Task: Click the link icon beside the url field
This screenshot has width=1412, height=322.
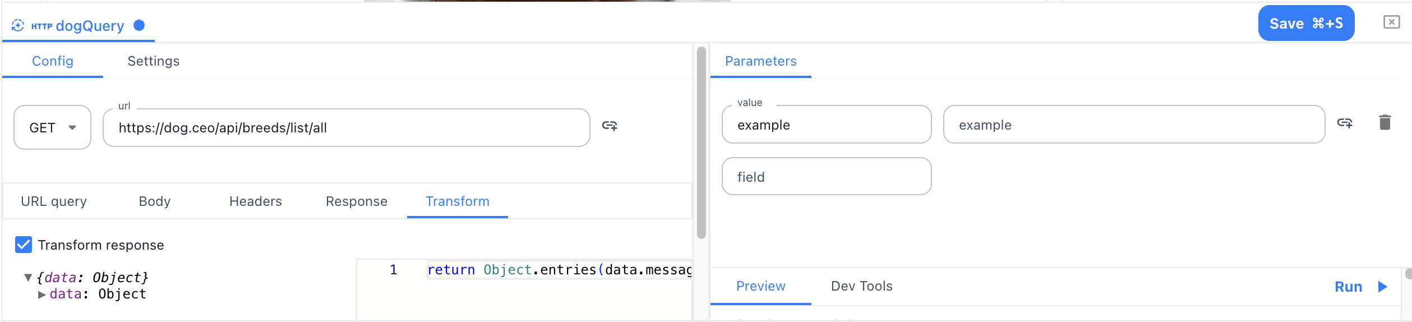Action: click(x=610, y=126)
